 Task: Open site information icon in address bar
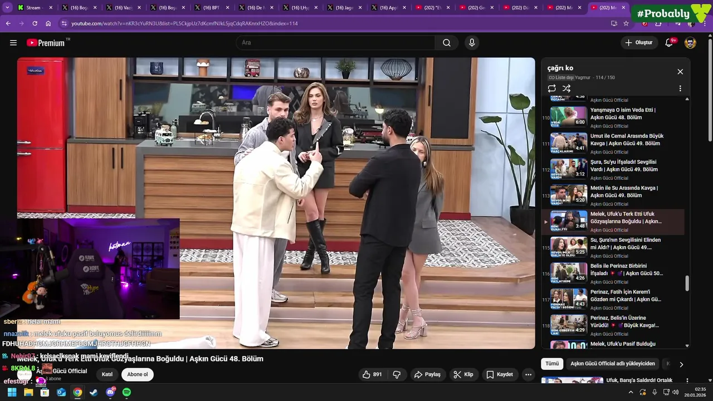(64, 23)
